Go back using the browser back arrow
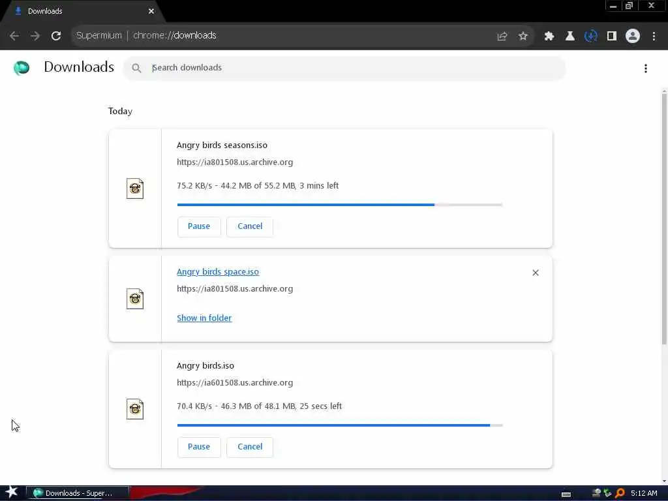 pyautogui.click(x=14, y=36)
